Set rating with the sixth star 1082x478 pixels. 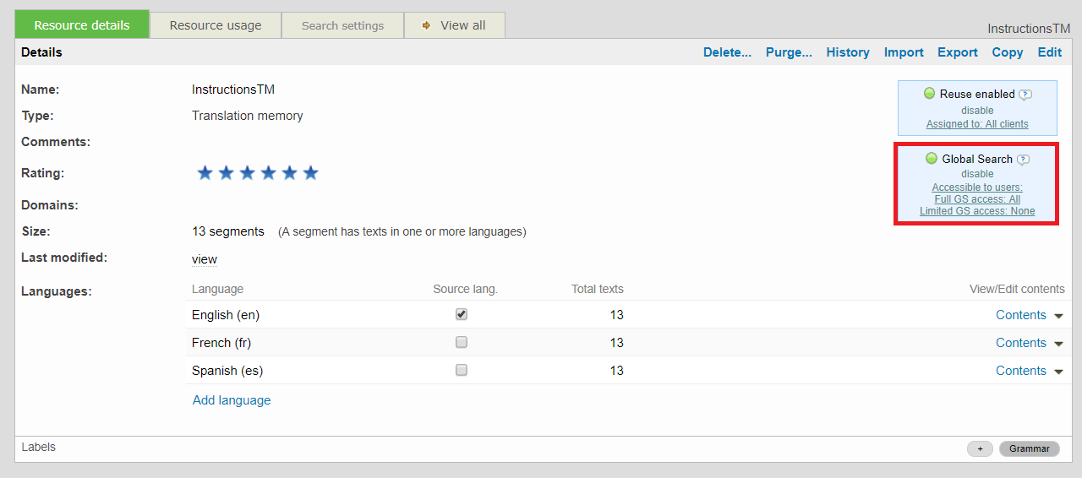[310, 173]
